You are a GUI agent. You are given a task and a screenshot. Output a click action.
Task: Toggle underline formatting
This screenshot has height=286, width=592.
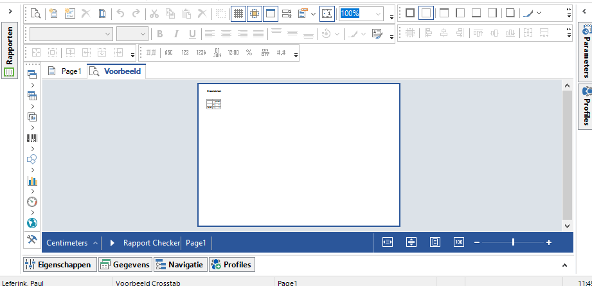click(x=193, y=34)
